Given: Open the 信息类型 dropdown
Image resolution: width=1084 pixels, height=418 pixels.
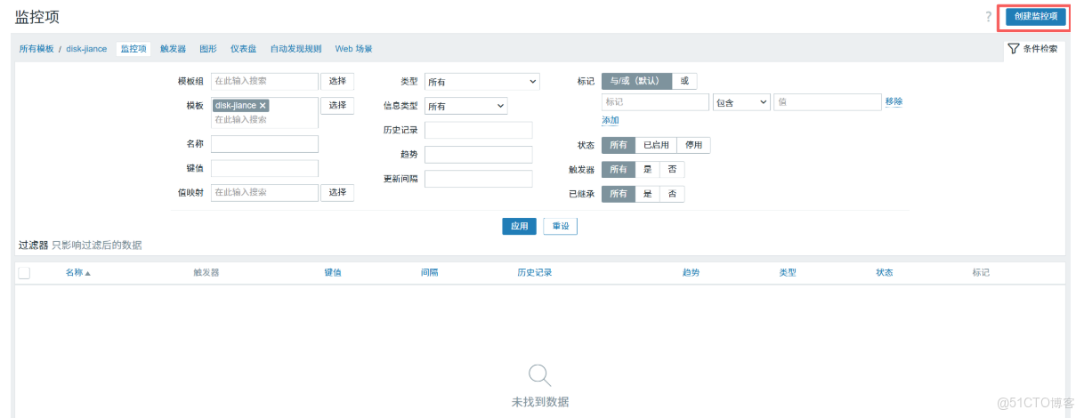Looking at the screenshot, I should (x=465, y=106).
